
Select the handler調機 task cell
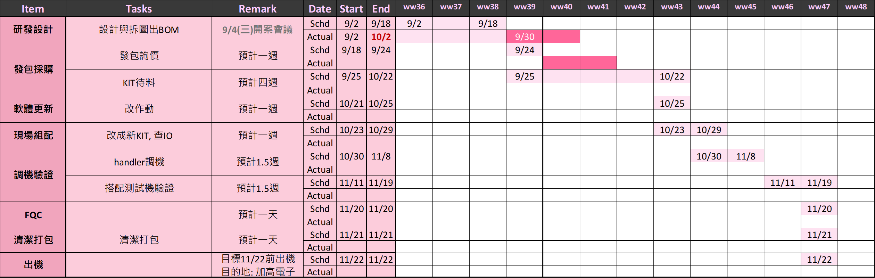pos(139,162)
